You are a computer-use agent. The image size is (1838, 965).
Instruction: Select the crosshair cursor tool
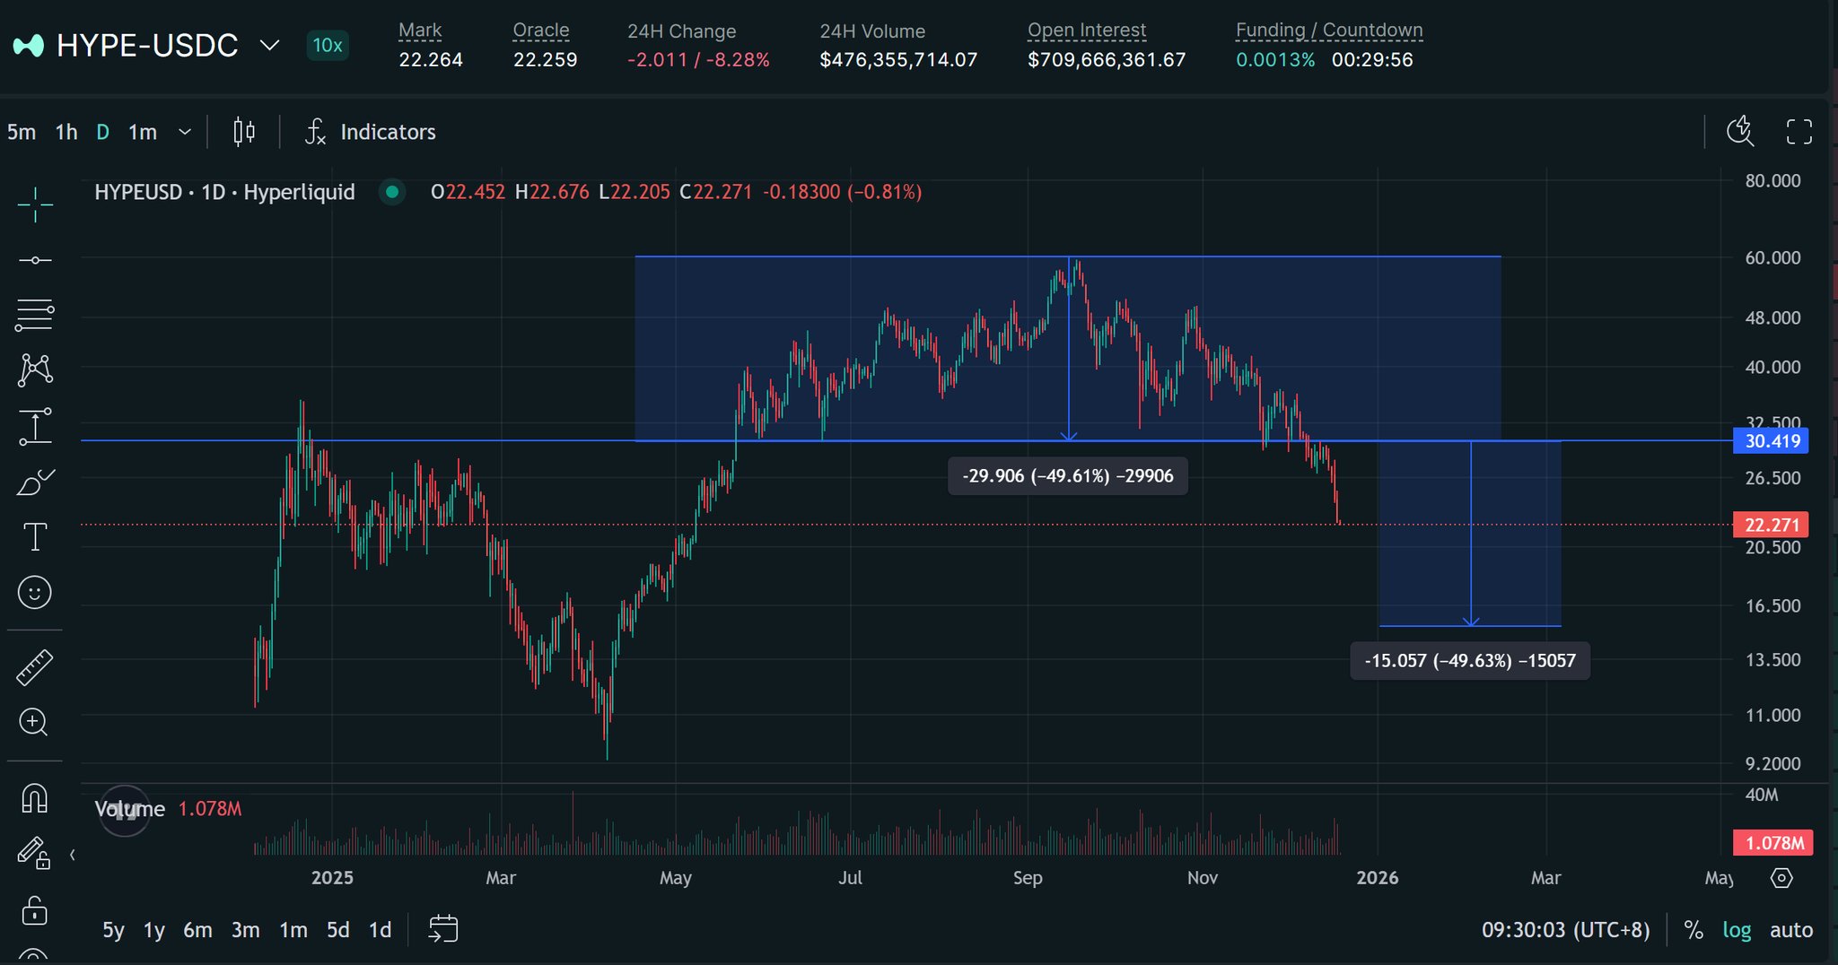35,204
